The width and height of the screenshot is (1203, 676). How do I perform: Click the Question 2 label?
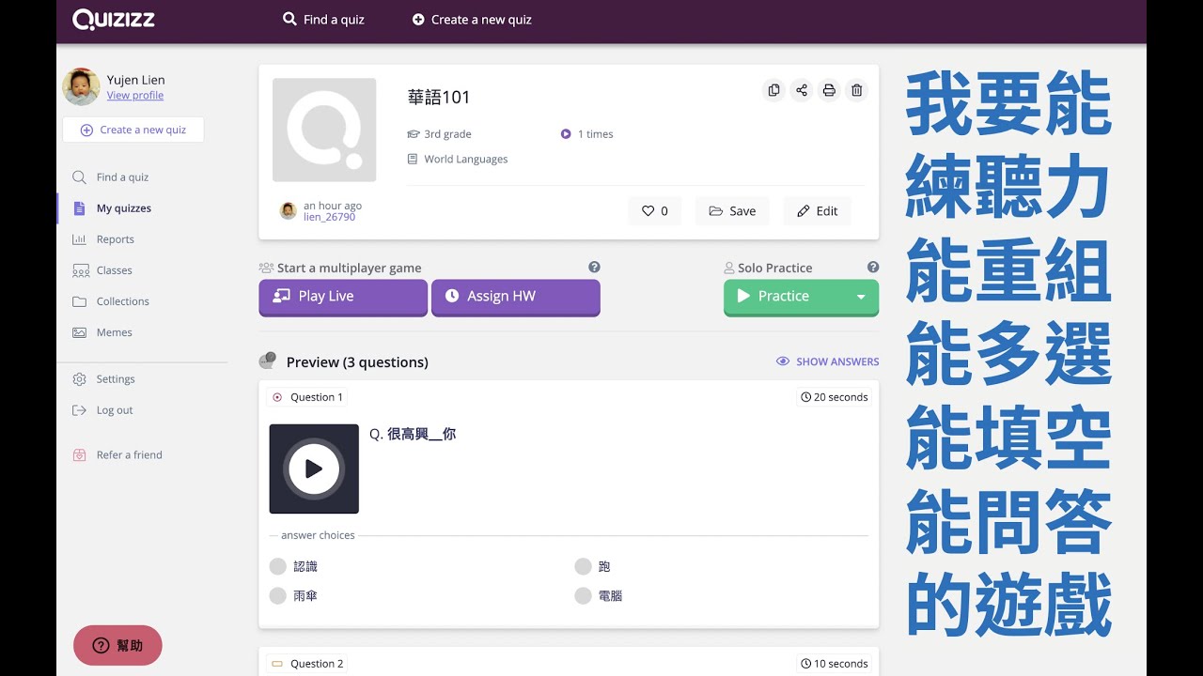(x=306, y=664)
